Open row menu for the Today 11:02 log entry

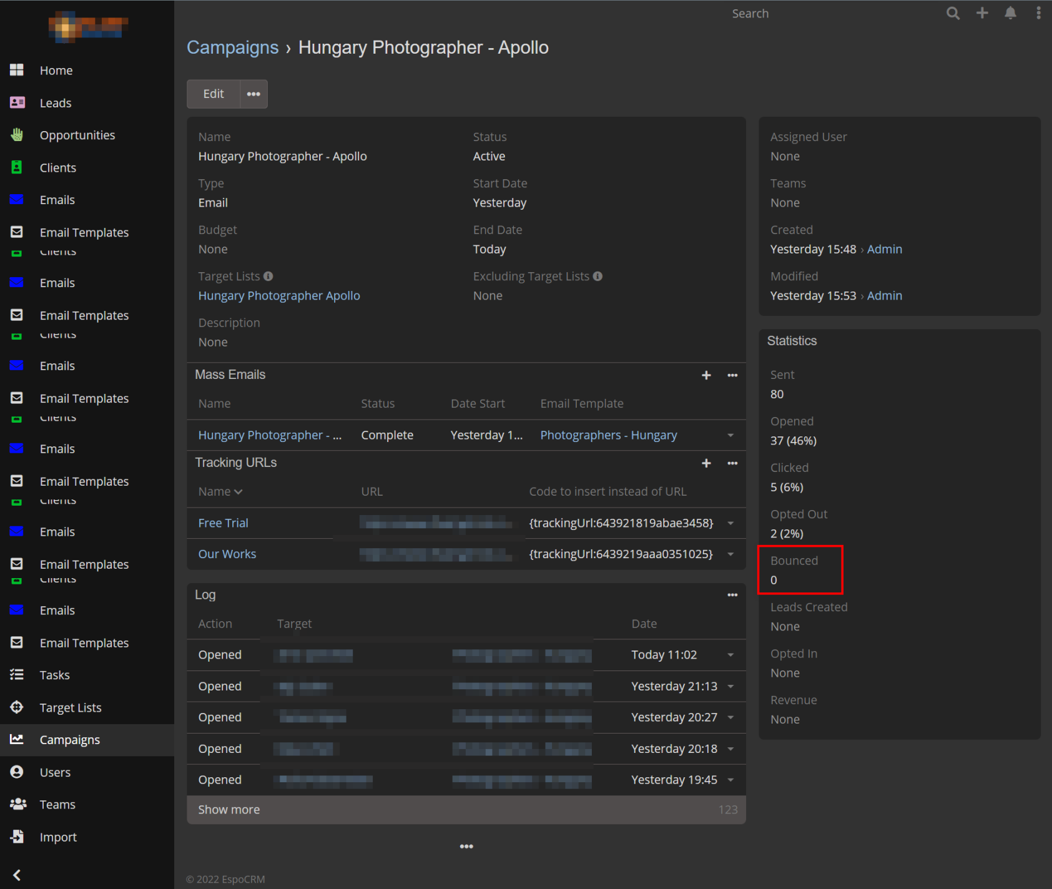tap(730, 655)
